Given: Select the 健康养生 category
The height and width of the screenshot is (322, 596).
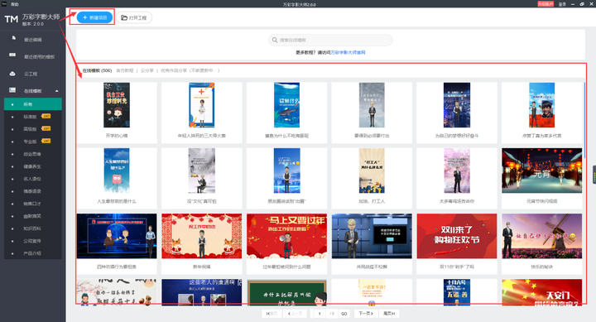Looking at the screenshot, I should (32, 166).
